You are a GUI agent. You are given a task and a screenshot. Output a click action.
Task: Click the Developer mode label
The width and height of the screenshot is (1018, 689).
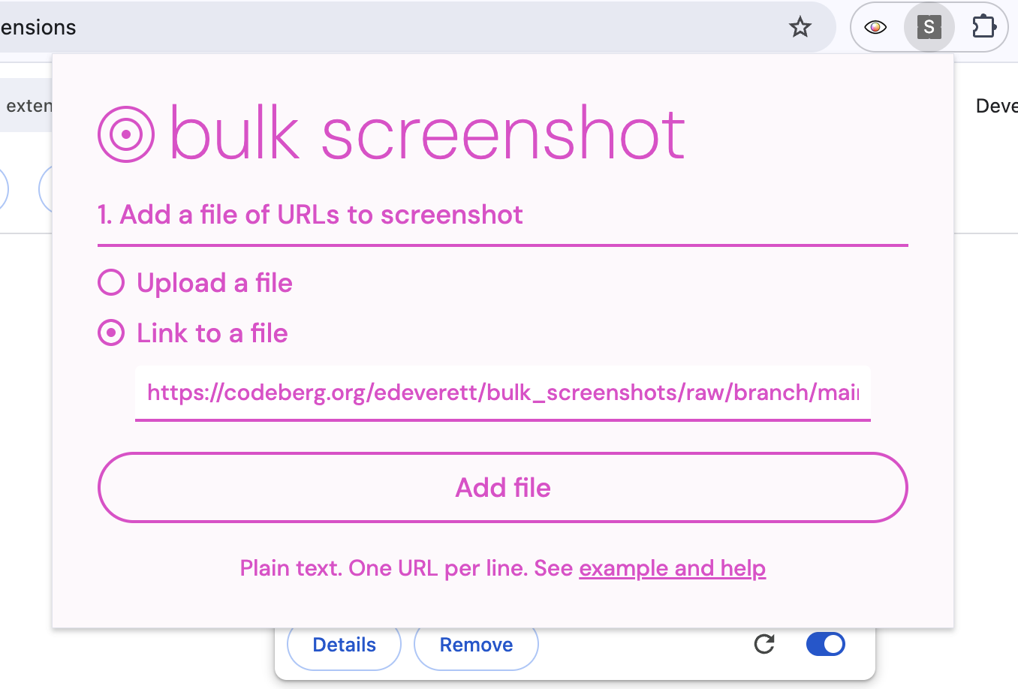(997, 105)
